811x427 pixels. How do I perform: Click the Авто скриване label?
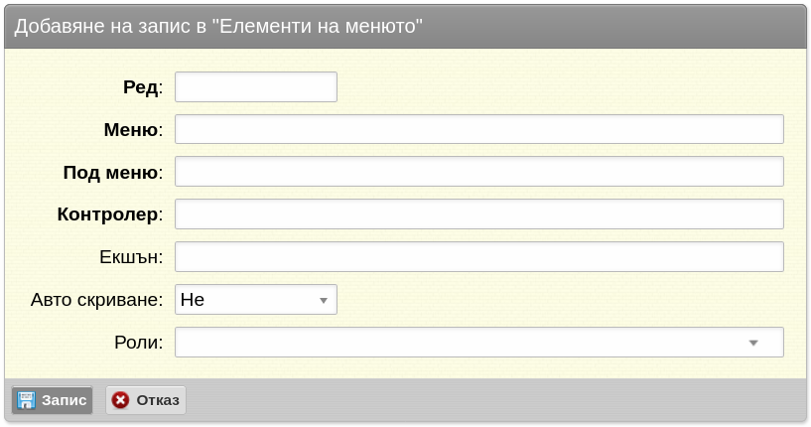[x=94, y=300]
